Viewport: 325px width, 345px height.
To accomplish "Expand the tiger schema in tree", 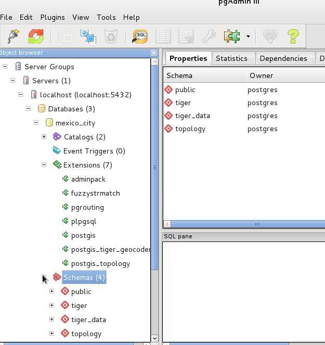I will [x=51, y=305].
